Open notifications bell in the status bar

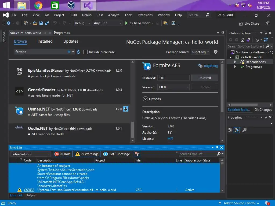tap(267, 203)
